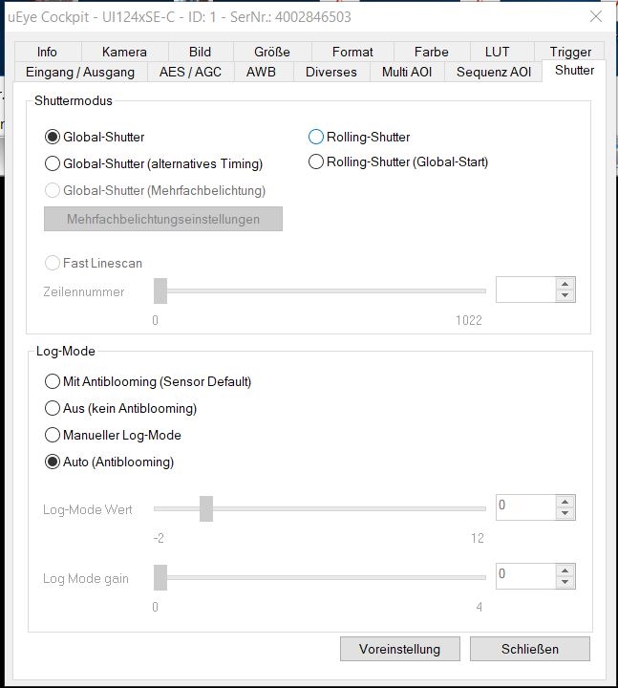Enable Rolling-Shutter (Global-Start) mode
This screenshot has width=618, height=688.
[x=316, y=162]
